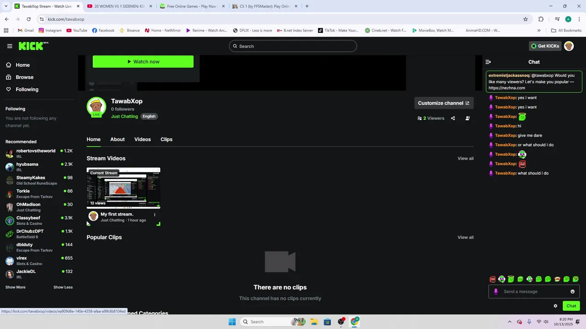Open the Google apps grid in bookmarks bar
586x329 pixels.
pos(6,31)
